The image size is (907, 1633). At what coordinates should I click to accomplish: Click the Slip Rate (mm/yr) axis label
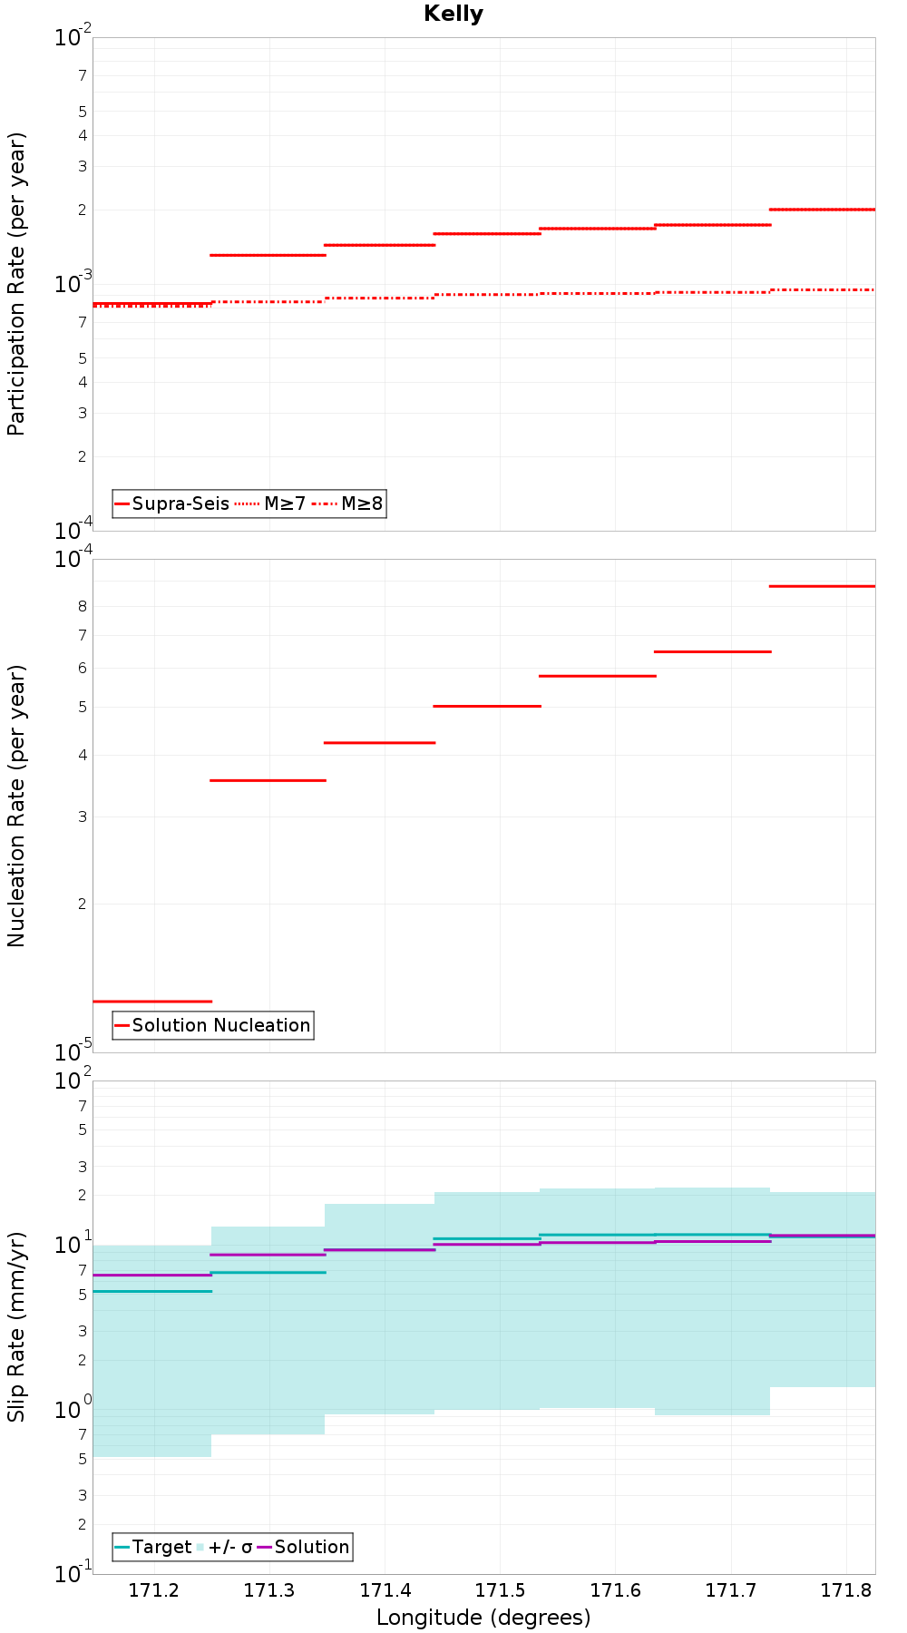[x=16, y=1327]
